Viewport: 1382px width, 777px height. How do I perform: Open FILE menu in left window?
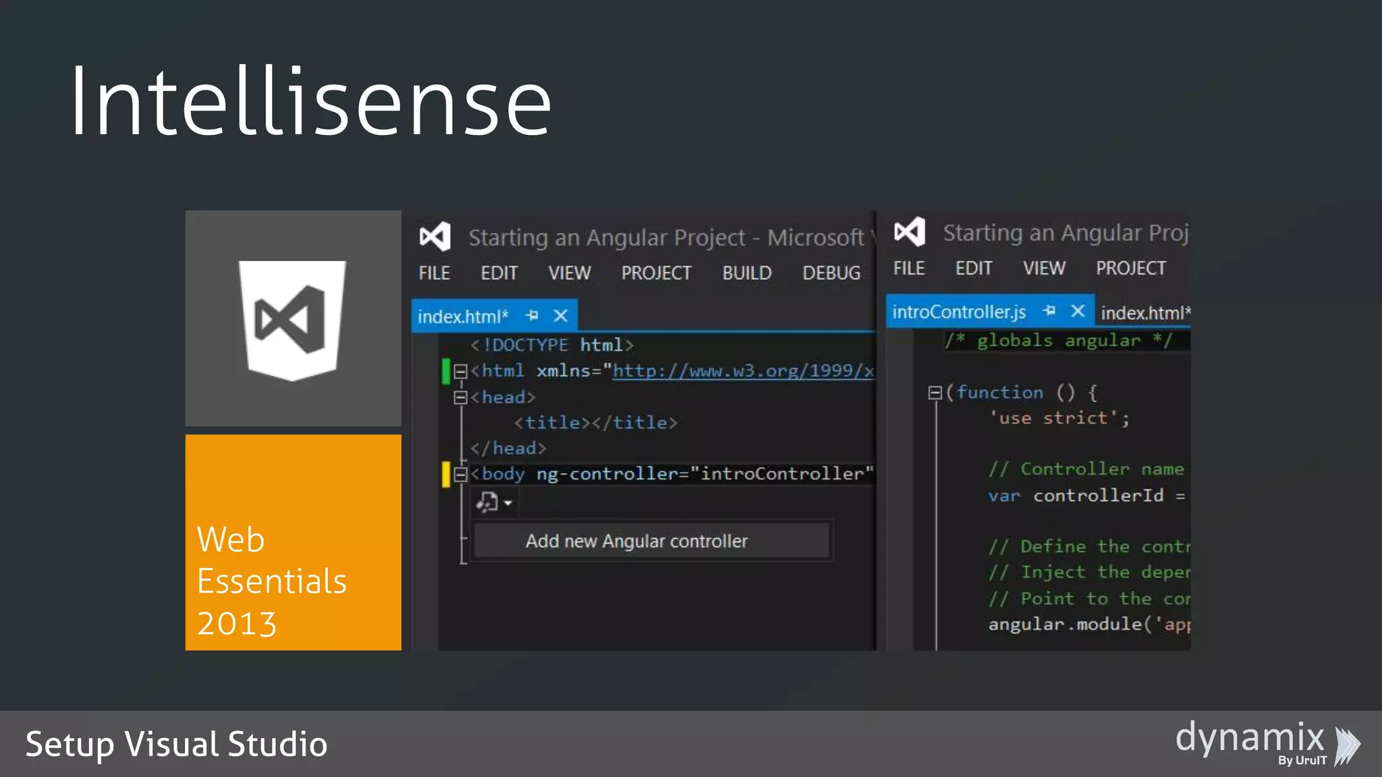434,273
